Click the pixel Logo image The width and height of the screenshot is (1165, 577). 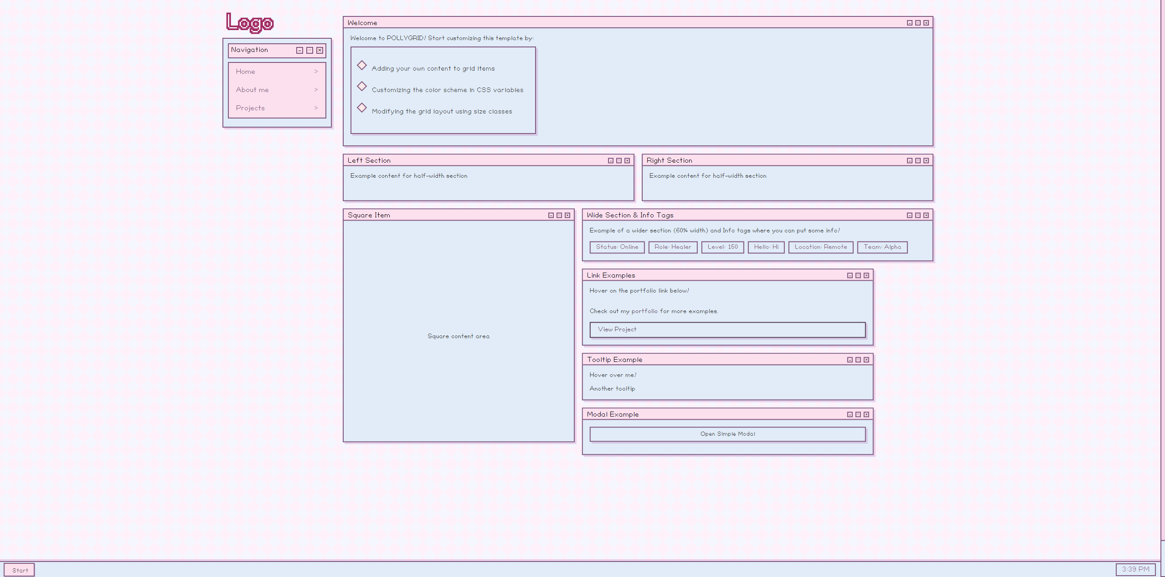click(x=250, y=22)
